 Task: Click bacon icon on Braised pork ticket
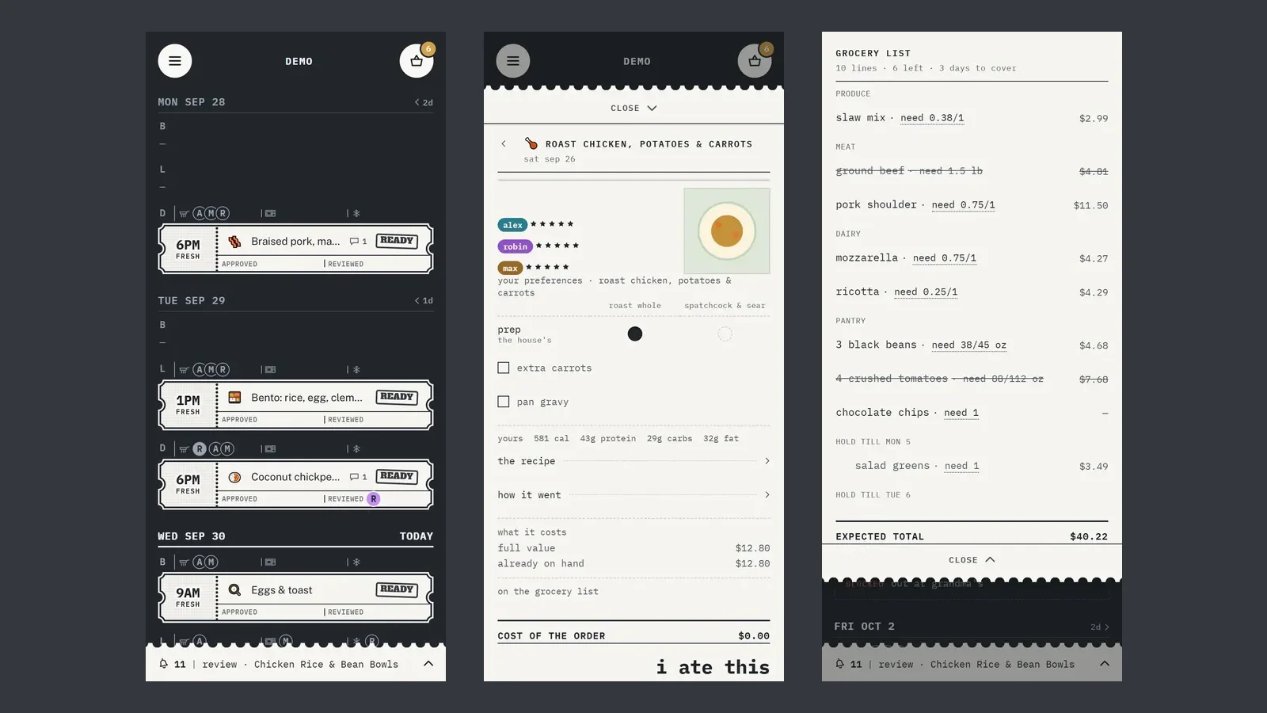(x=234, y=242)
